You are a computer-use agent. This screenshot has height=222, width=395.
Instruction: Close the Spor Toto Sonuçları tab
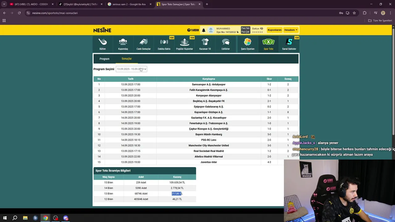click(199, 4)
